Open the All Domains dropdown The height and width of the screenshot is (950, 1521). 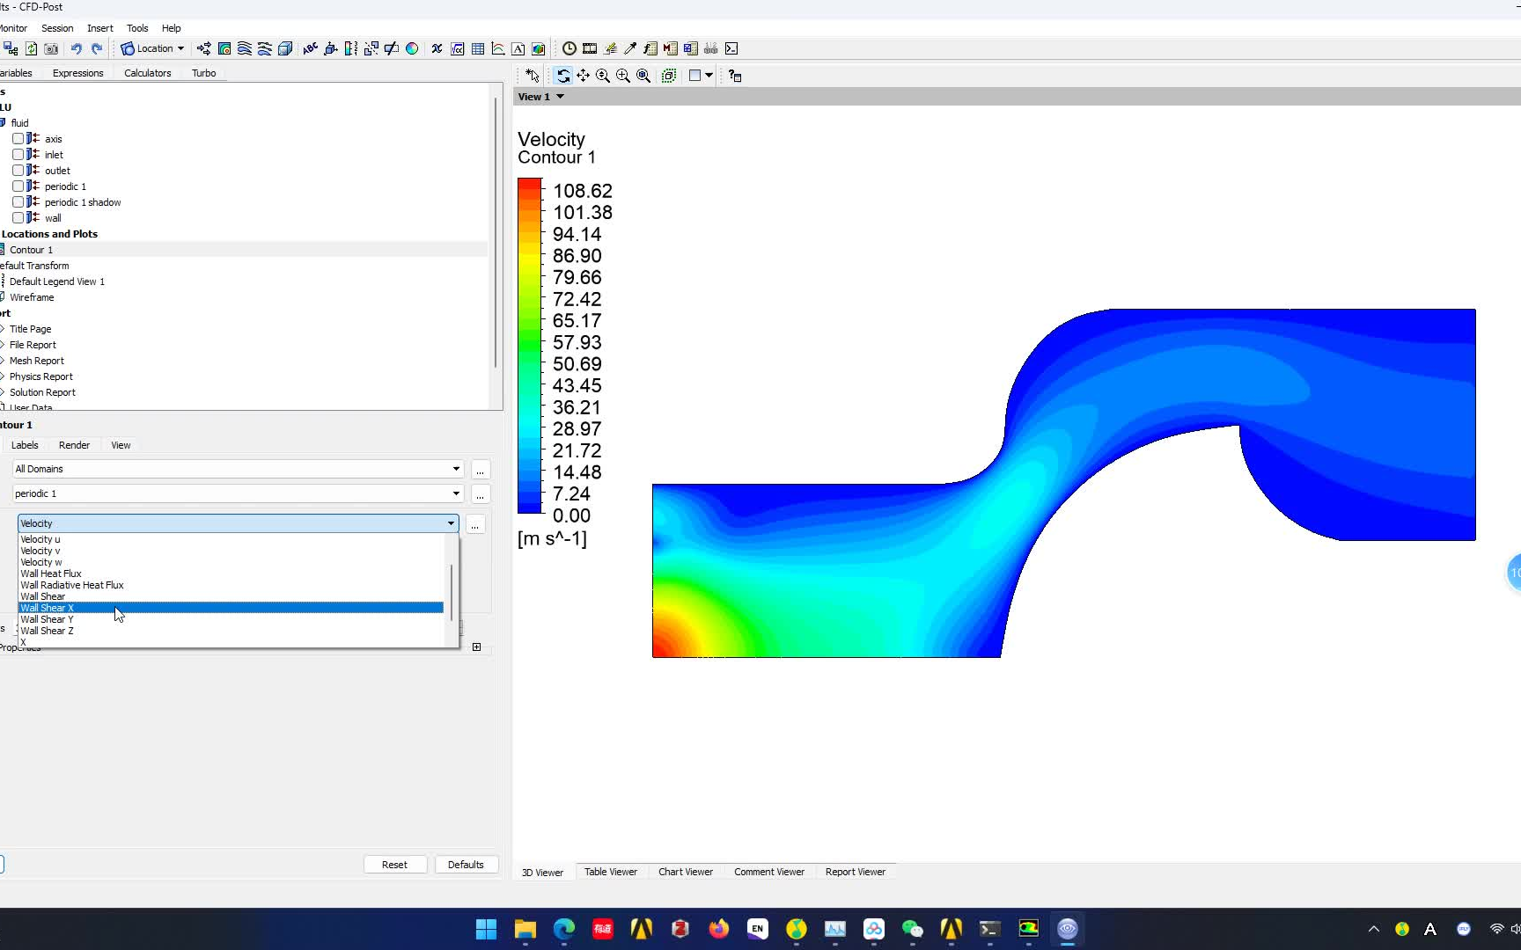[x=456, y=469]
